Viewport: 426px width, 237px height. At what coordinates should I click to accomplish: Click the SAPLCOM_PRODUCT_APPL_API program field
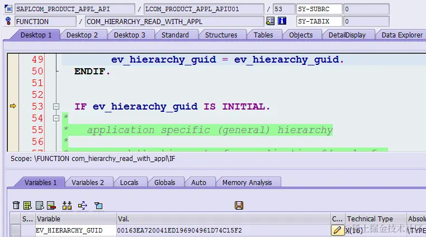[75, 9]
